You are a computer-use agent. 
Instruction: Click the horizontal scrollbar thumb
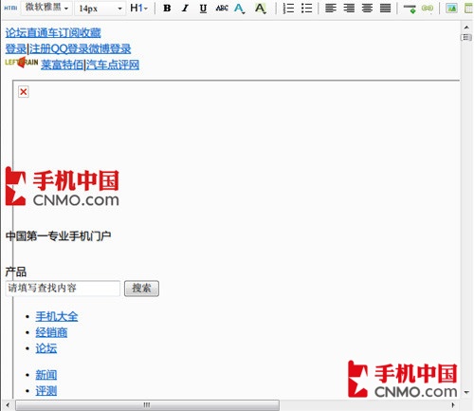point(147,404)
